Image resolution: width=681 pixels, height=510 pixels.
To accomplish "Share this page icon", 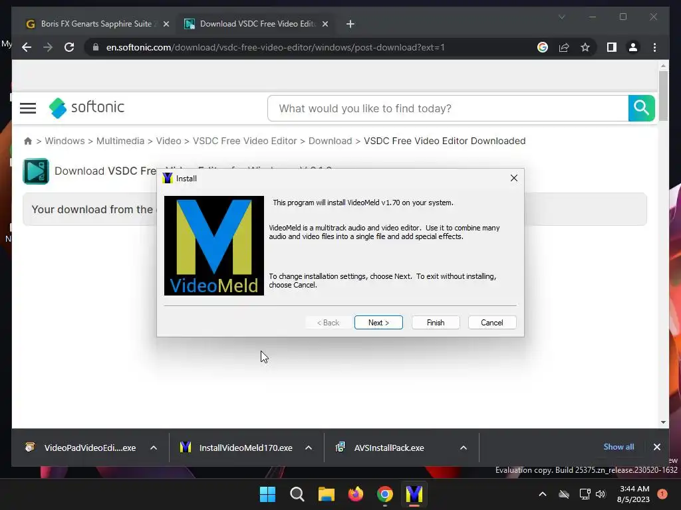I will pos(564,47).
